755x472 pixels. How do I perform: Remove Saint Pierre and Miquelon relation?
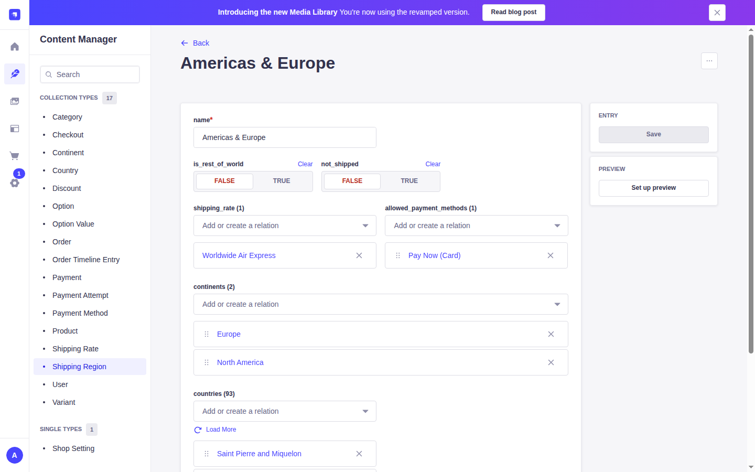359,454
